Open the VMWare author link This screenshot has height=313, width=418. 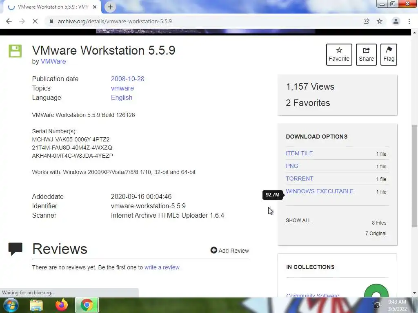pyautogui.click(x=53, y=61)
